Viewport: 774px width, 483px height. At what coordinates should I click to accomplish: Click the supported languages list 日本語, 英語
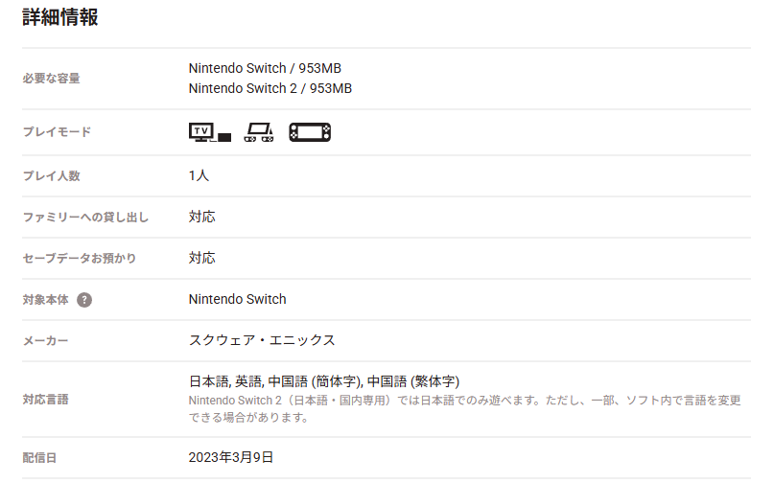tap(324, 381)
